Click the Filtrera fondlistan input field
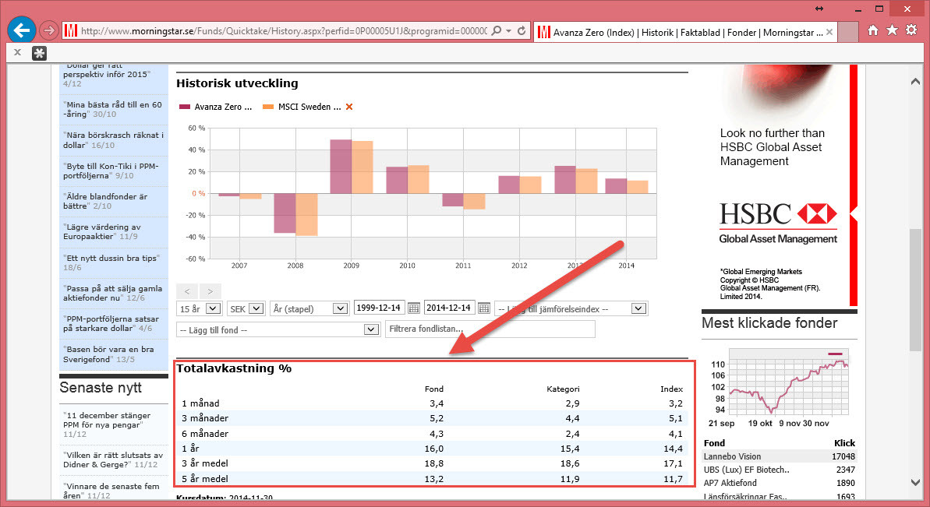Image resolution: width=930 pixels, height=507 pixels. pos(490,329)
